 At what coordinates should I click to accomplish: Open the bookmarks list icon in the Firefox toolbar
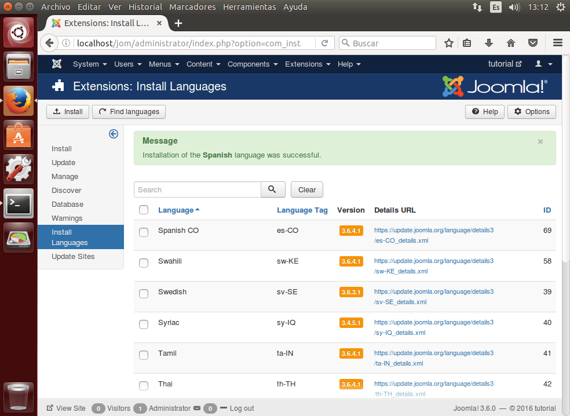[467, 43]
